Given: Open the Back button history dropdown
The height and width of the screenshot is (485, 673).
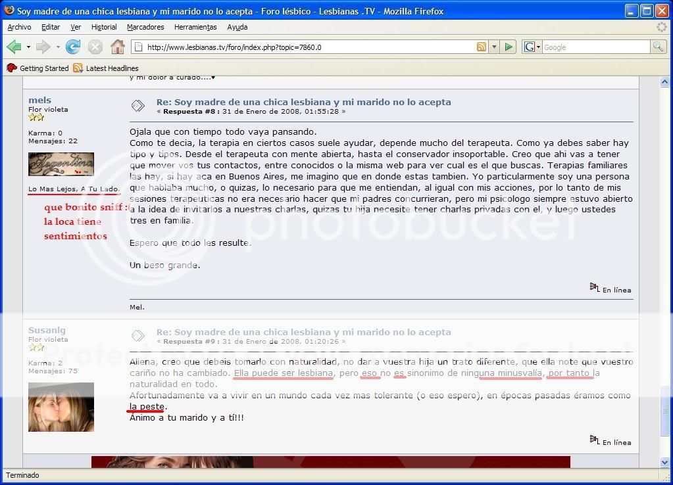Looking at the screenshot, I should [28, 47].
